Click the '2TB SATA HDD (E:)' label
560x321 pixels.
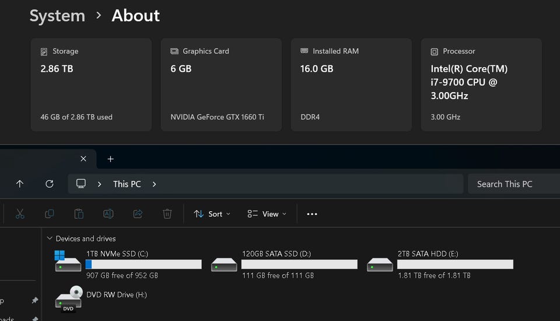(428, 253)
